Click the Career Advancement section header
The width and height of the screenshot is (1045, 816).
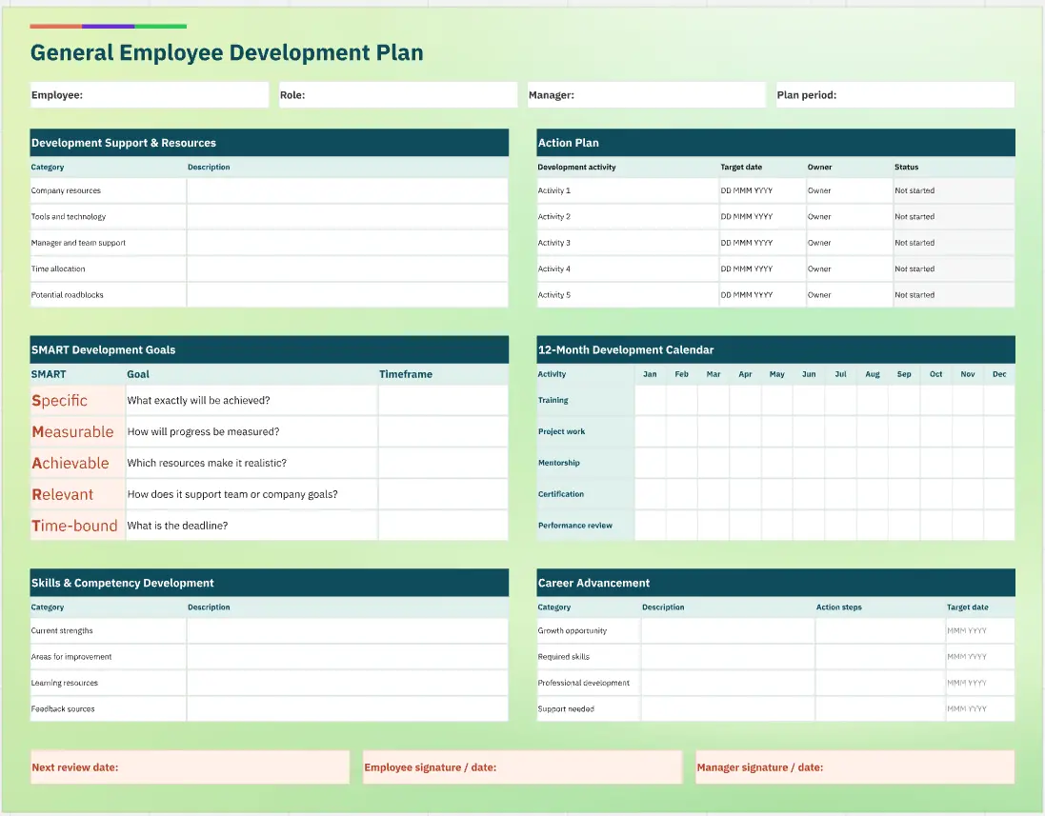click(775, 583)
